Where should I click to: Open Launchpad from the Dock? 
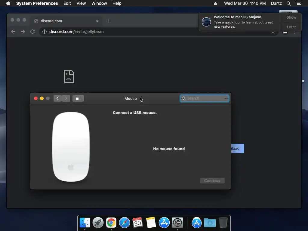[98, 223]
